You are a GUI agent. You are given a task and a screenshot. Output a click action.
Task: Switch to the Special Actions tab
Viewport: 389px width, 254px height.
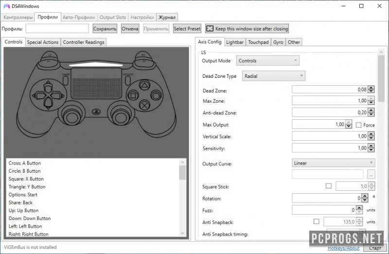[x=43, y=42]
